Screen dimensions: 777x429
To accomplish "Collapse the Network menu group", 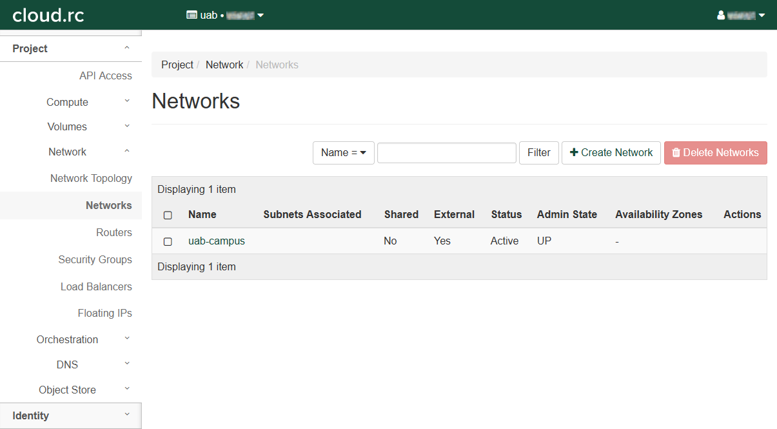I will click(70, 152).
